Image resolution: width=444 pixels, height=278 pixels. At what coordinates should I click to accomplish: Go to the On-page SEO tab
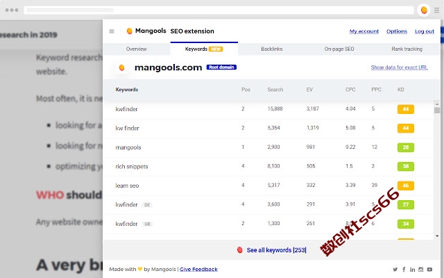(339, 49)
